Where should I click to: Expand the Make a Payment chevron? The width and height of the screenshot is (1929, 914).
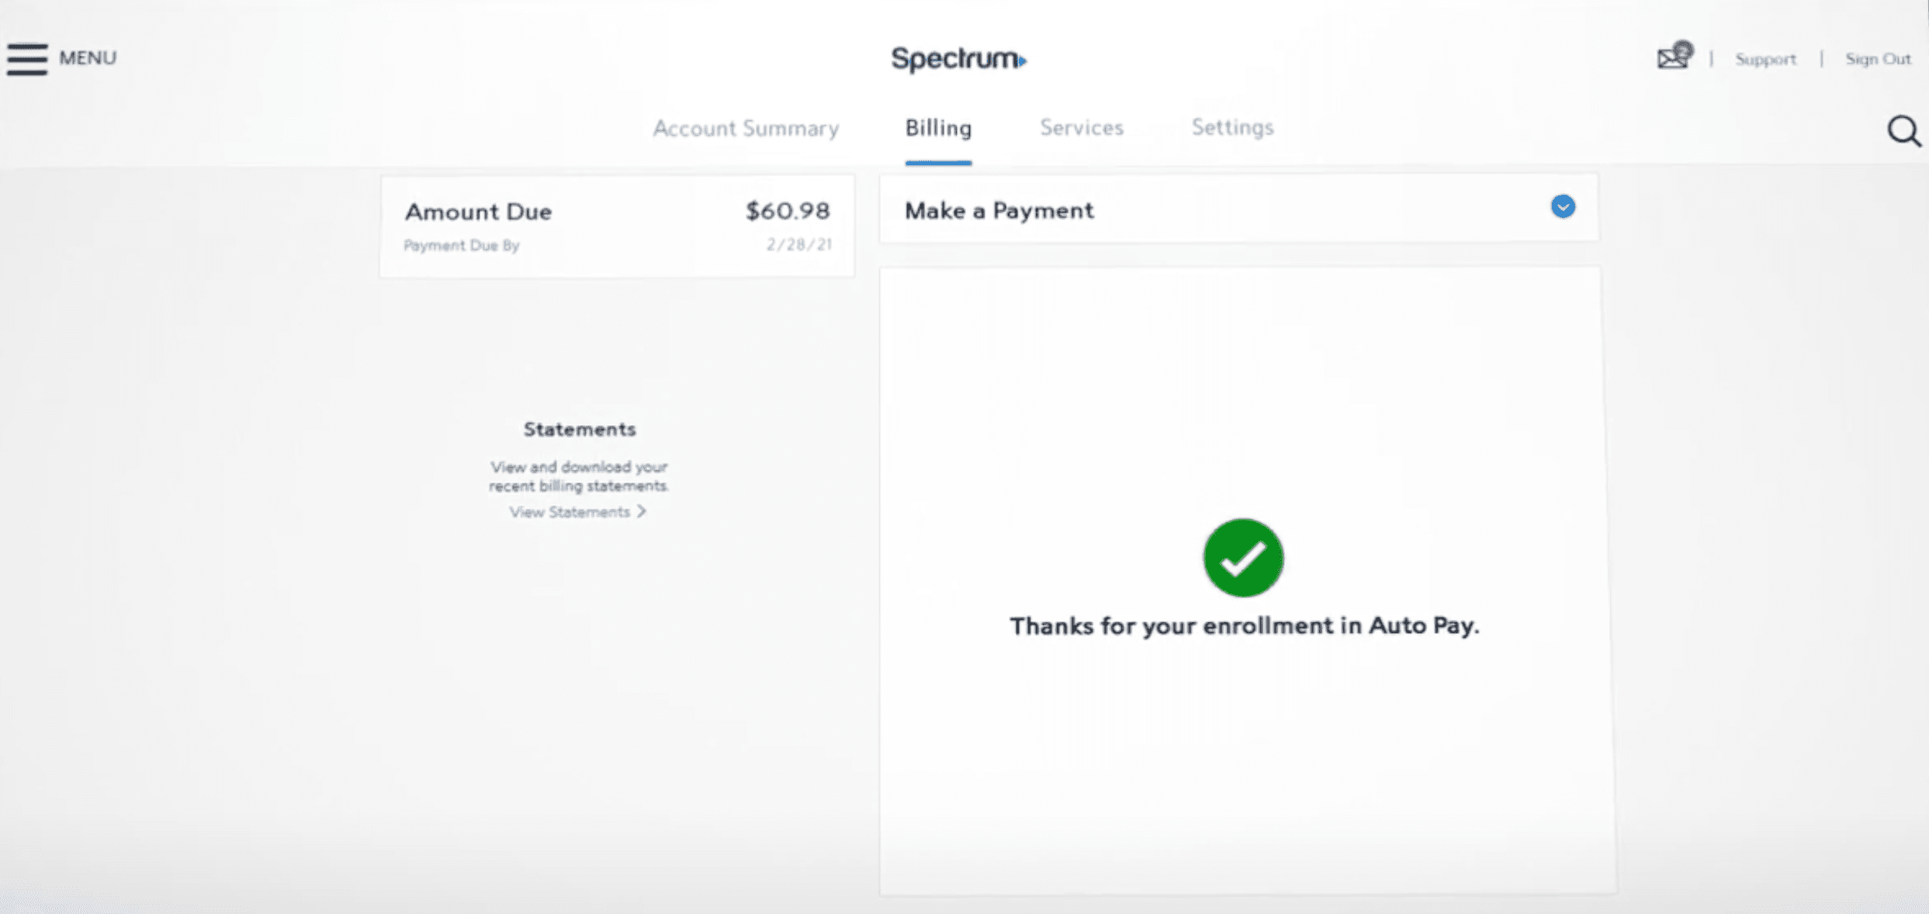click(x=1563, y=207)
